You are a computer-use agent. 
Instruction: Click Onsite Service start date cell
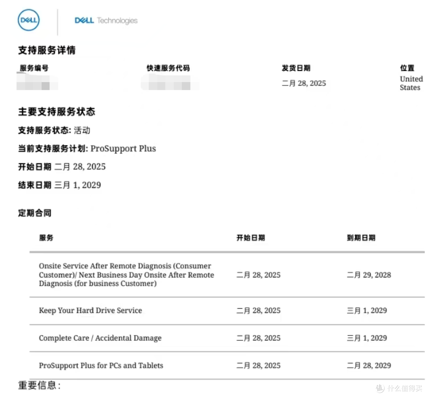258,275
